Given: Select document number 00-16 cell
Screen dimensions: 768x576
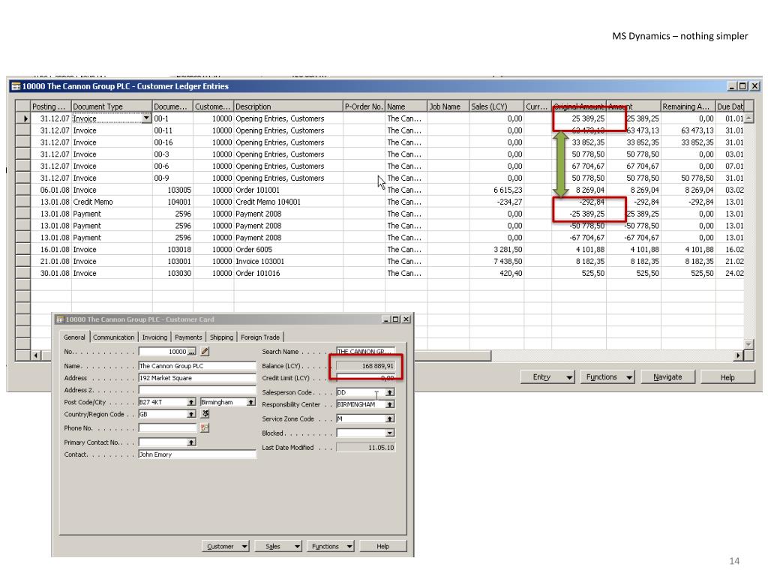Looking at the screenshot, I should point(172,142).
